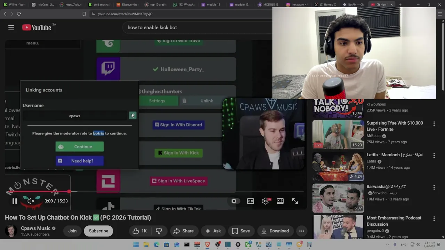Screen dimensions: 445x250
Task: Open more actions under the video
Action: (x=302, y=231)
